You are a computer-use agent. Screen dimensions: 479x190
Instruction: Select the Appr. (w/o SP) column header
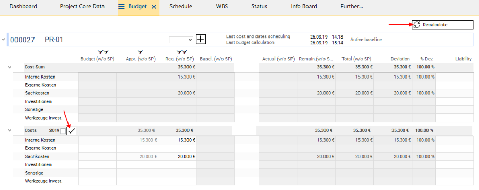pyautogui.click(x=140, y=59)
